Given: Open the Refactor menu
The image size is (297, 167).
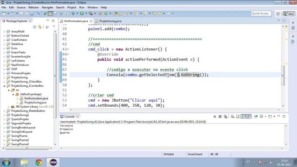Looking at the screenshot, I should [33, 7].
